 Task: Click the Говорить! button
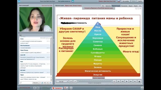(57, 88)
